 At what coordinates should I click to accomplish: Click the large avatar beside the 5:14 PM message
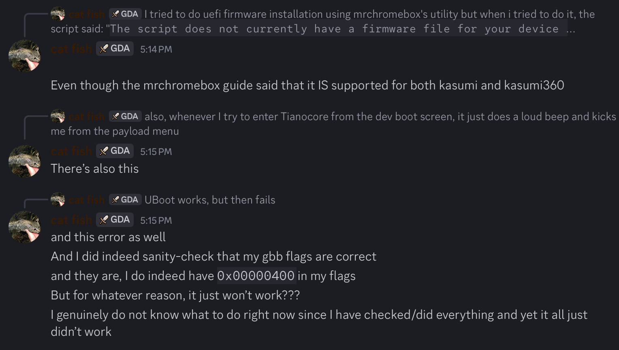coord(25,56)
